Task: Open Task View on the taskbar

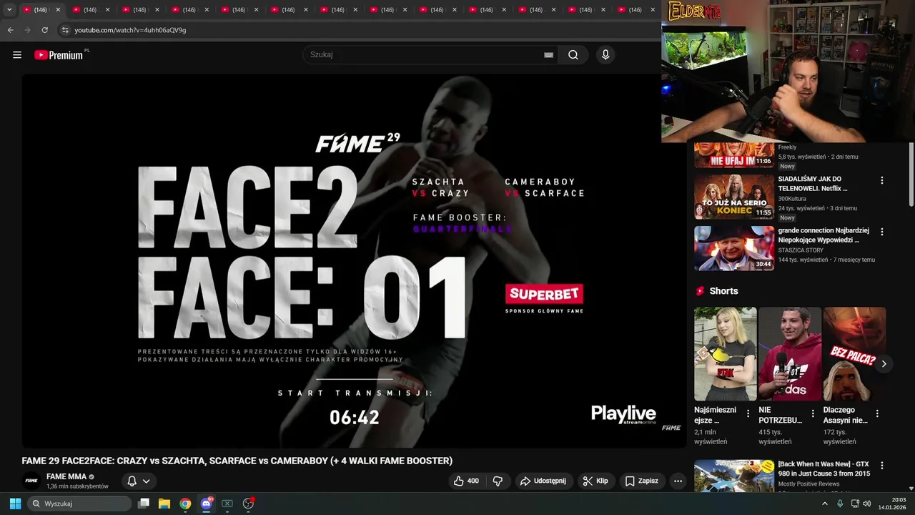Action: [x=144, y=504]
